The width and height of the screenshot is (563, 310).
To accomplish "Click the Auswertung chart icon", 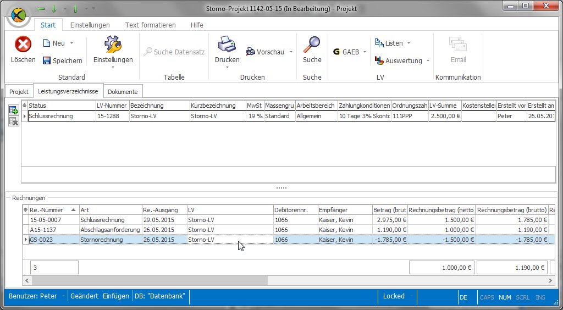I will 379,60.
